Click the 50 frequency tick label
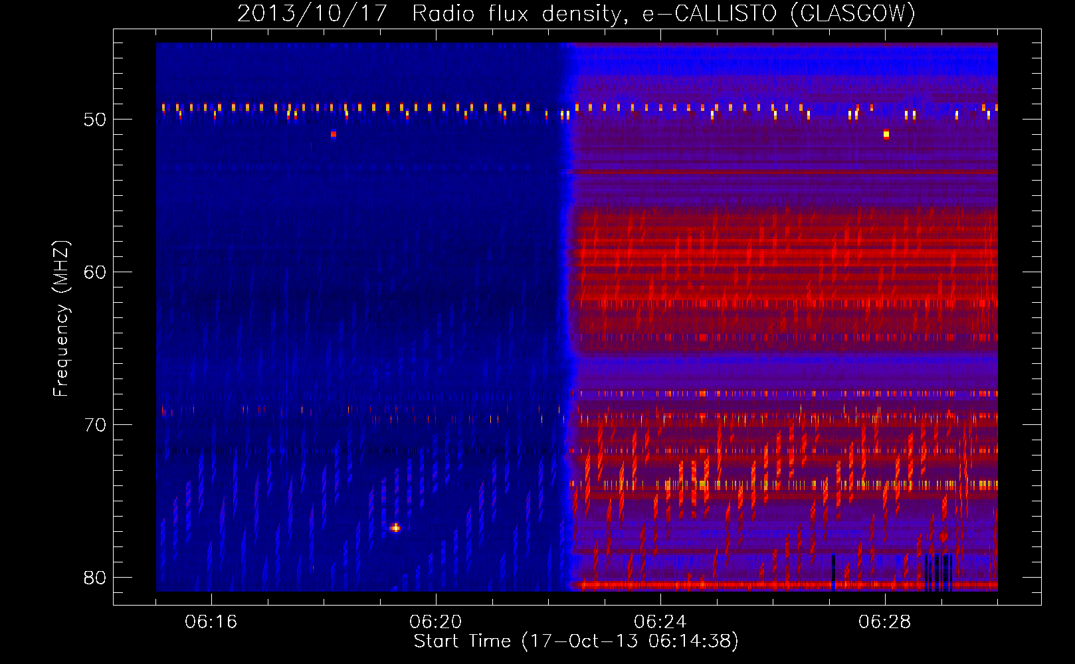The image size is (1075, 664). pos(95,120)
